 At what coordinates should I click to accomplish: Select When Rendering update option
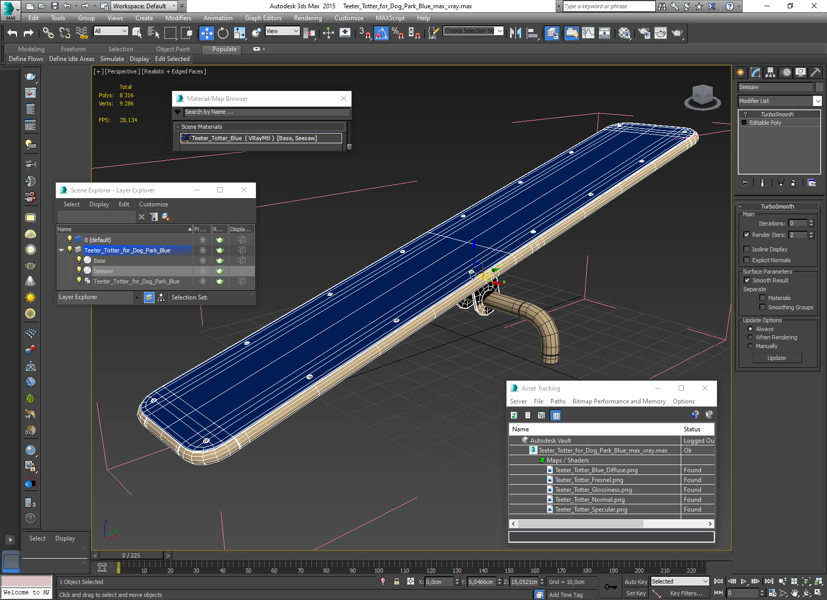[x=750, y=337]
